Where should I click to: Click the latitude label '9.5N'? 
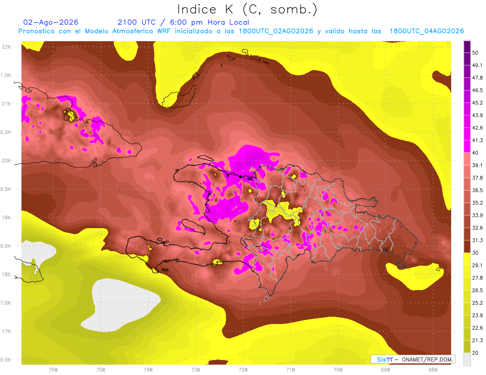6,189
